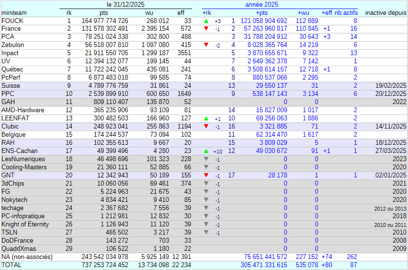Select the Belgique team name
This screenshot has height=270, width=408.
[13, 135]
